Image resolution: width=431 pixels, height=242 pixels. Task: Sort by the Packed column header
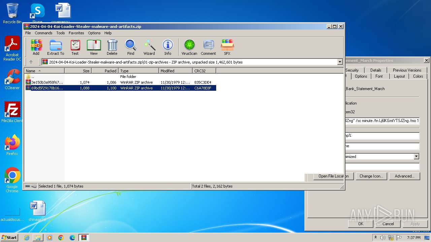point(105,71)
